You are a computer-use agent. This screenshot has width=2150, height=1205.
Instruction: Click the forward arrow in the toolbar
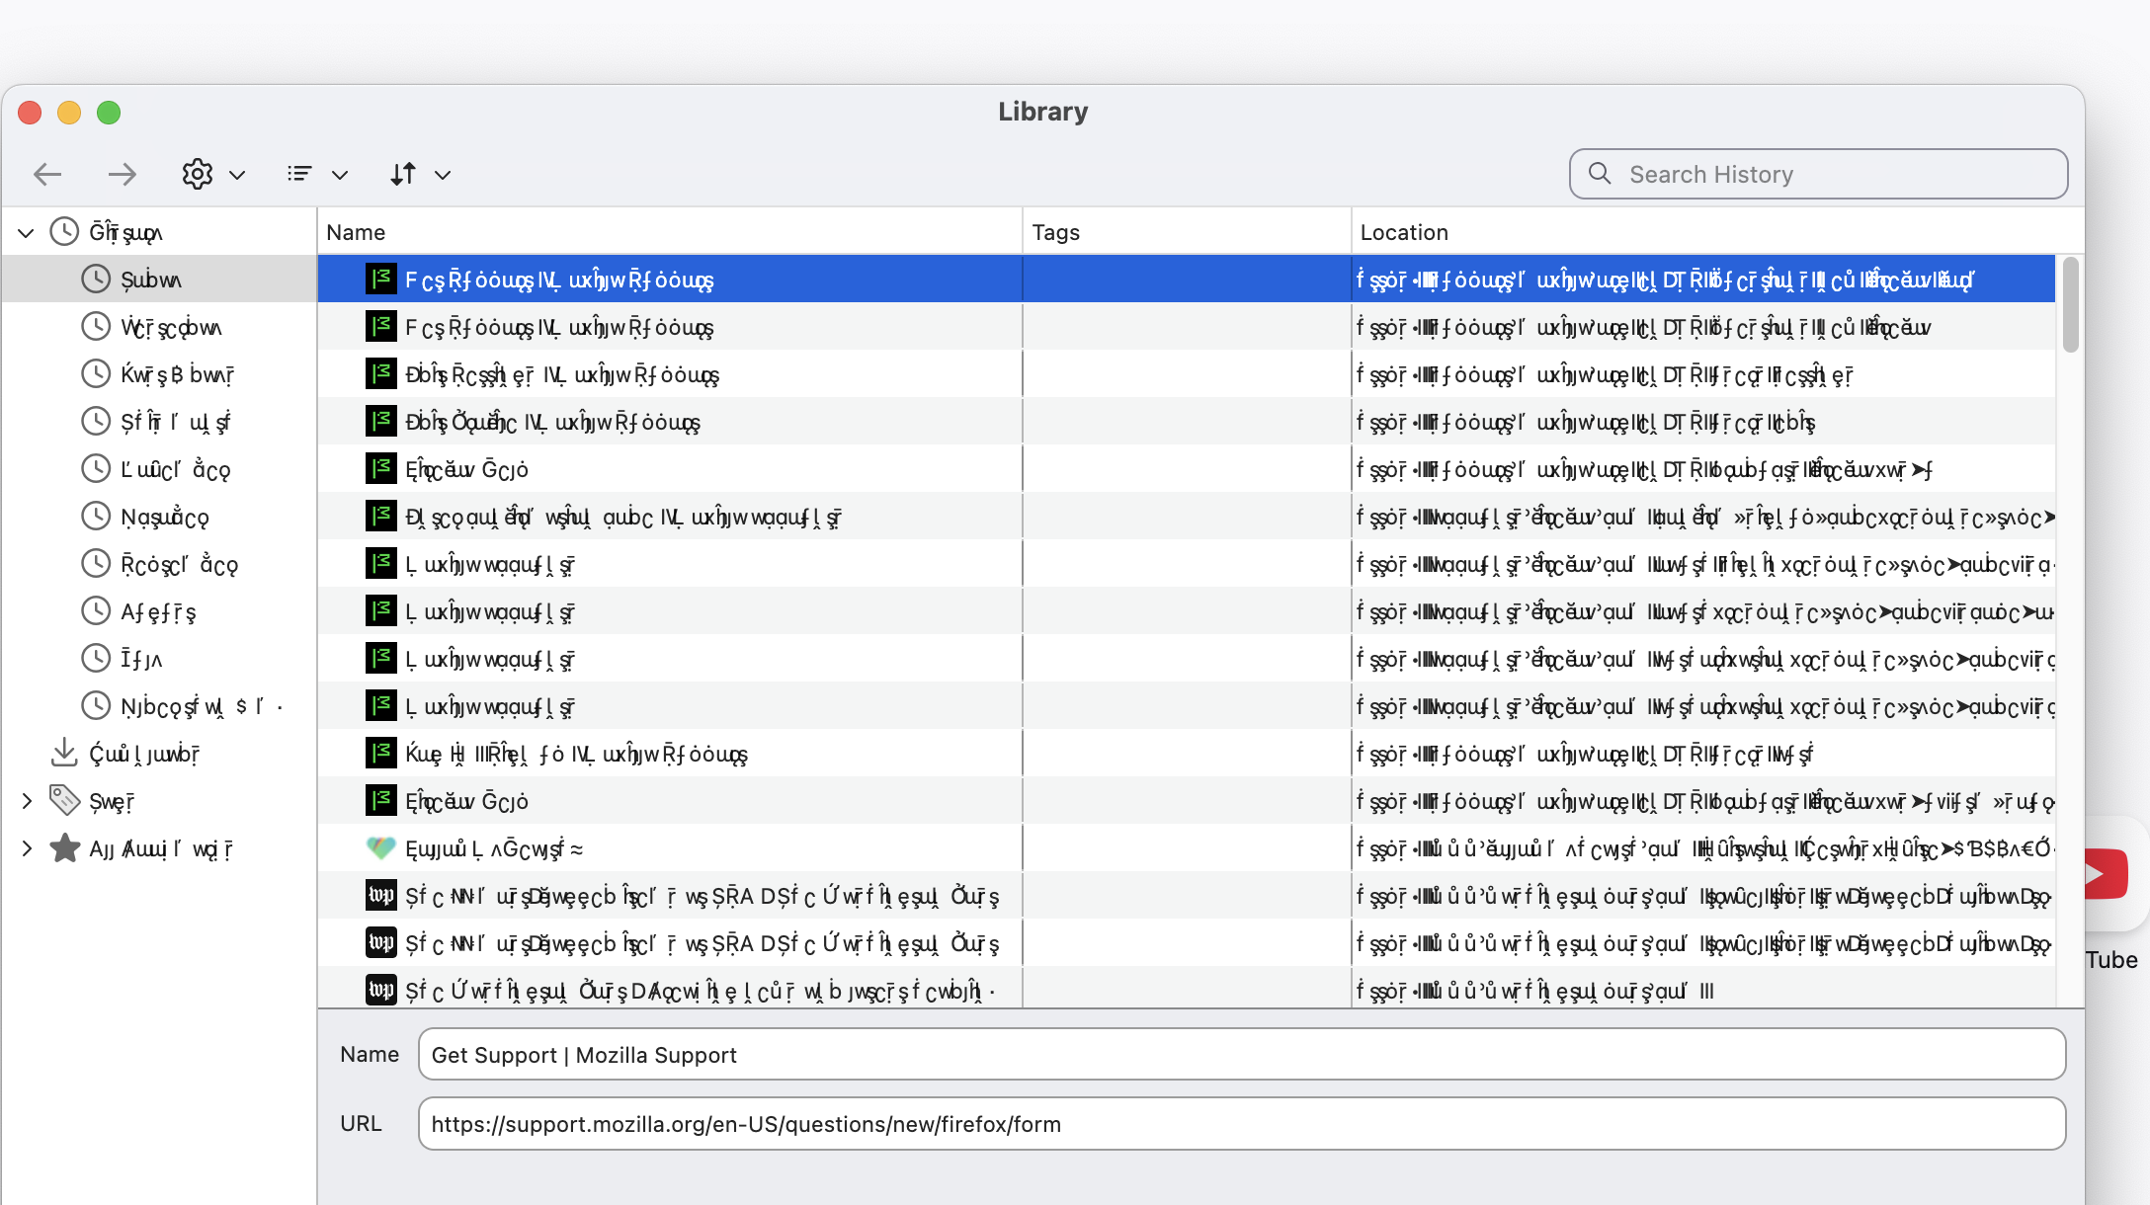[122, 175]
